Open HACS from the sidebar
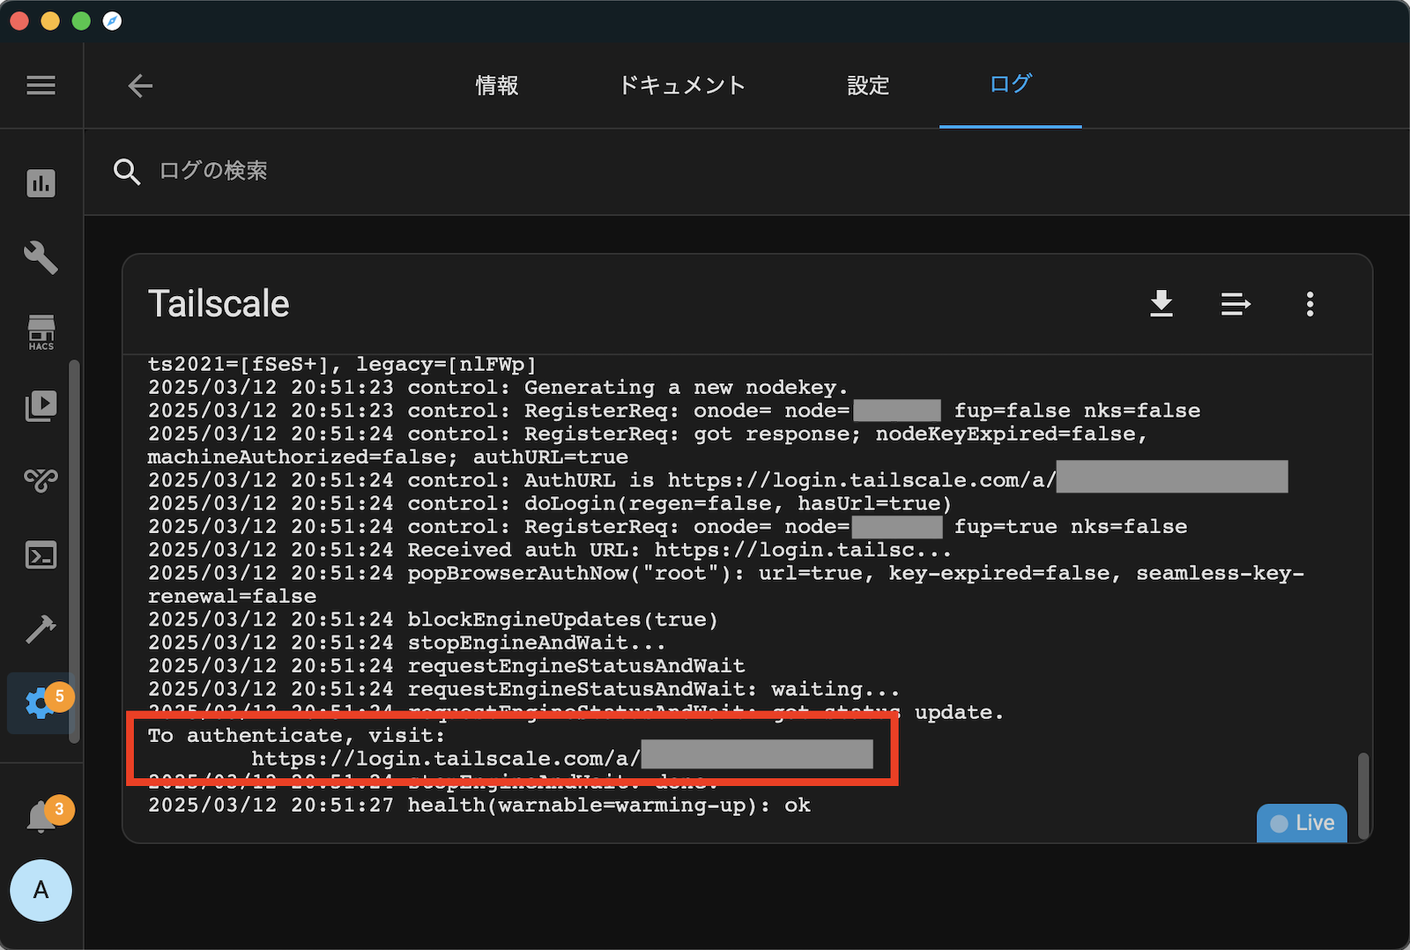 coord(41,332)
